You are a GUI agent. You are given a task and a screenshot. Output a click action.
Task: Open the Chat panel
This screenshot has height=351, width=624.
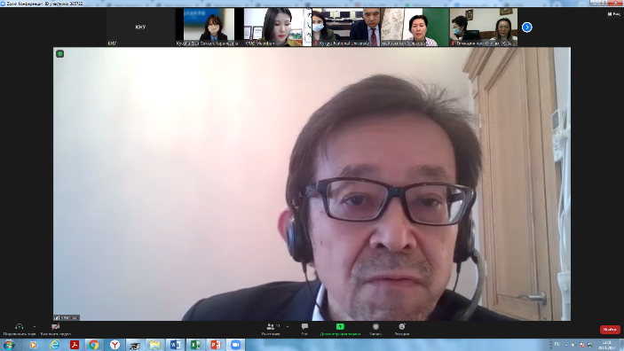pyautogui.click(x=304, y=329)
